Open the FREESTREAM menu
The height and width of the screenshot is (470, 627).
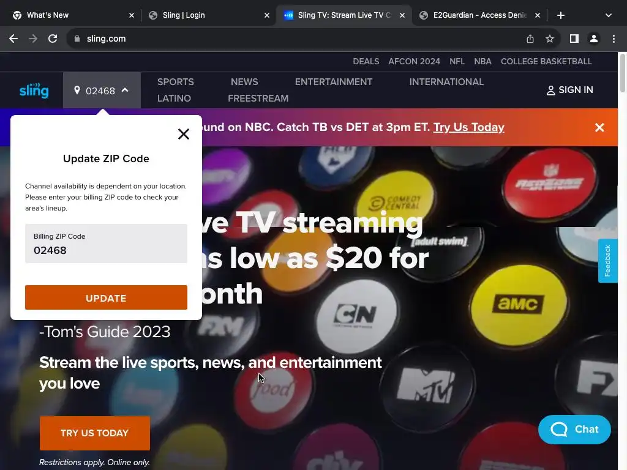click(258, 99)
